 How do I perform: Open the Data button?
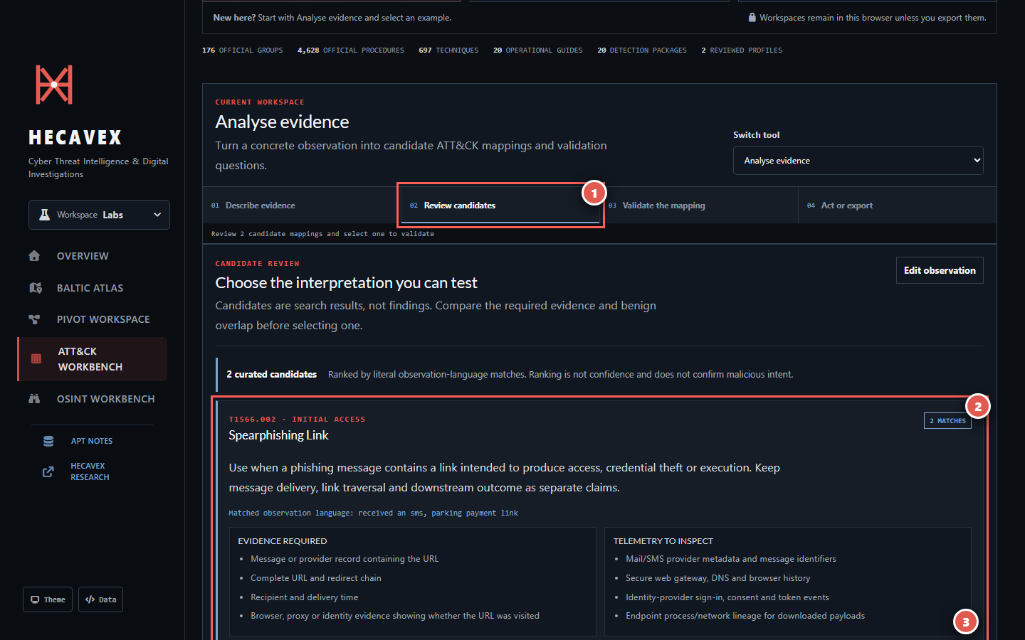[100, 599]
